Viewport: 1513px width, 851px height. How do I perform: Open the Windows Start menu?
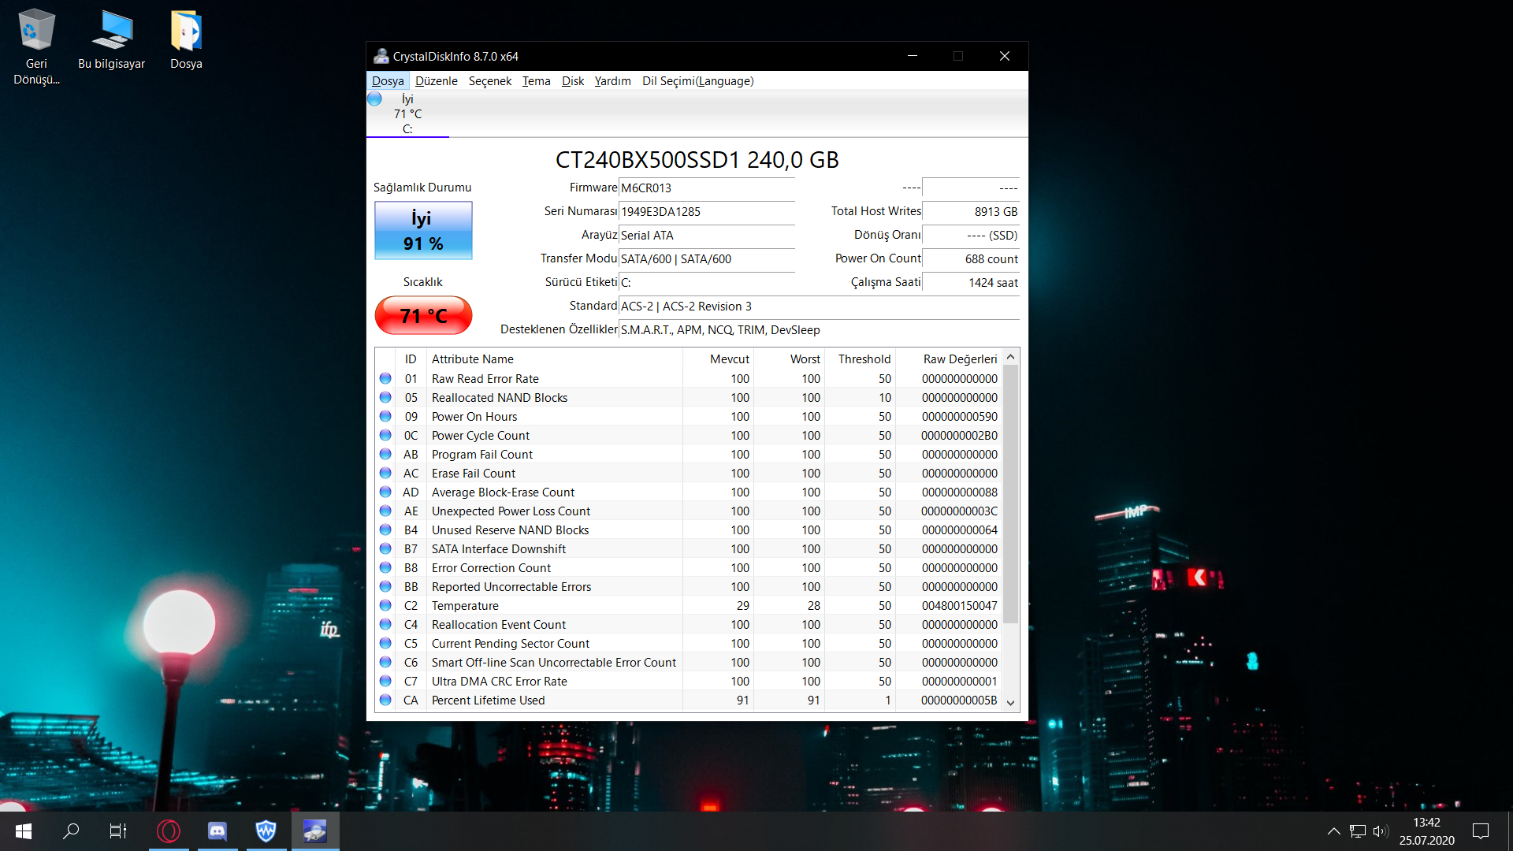(24, 831)
